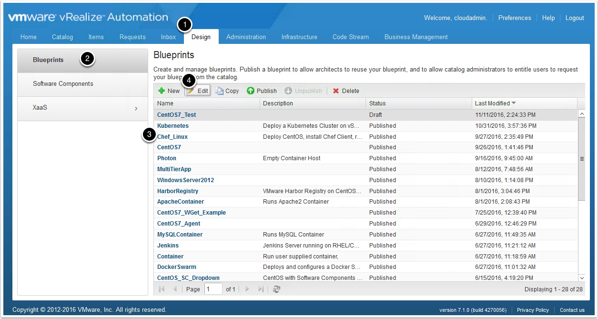Screen dimensions: 598x319
Task: Open the Privacy Policy link
Action: [x=533, y=310]
